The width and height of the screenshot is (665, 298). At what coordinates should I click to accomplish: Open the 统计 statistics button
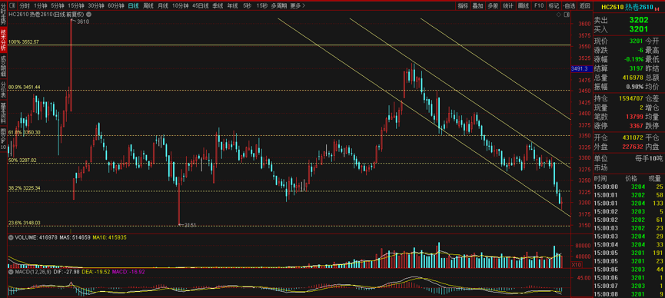(x=507, y=6)
